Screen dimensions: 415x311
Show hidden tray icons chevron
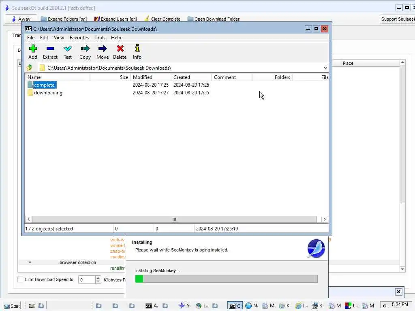[384, 306]
